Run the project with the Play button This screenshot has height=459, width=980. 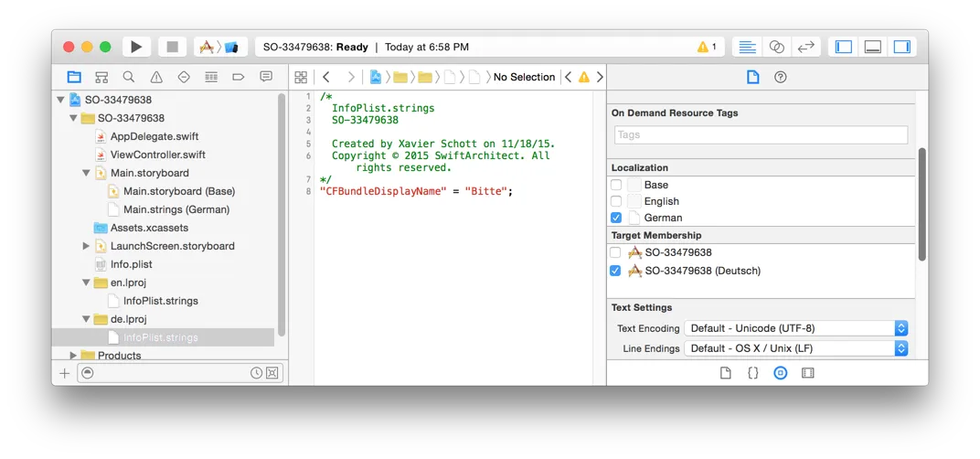[x=136, y=47]
